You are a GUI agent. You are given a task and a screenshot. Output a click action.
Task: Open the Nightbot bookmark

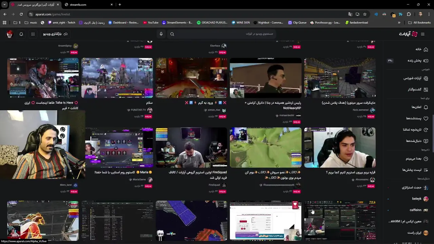tap(268, 23)
